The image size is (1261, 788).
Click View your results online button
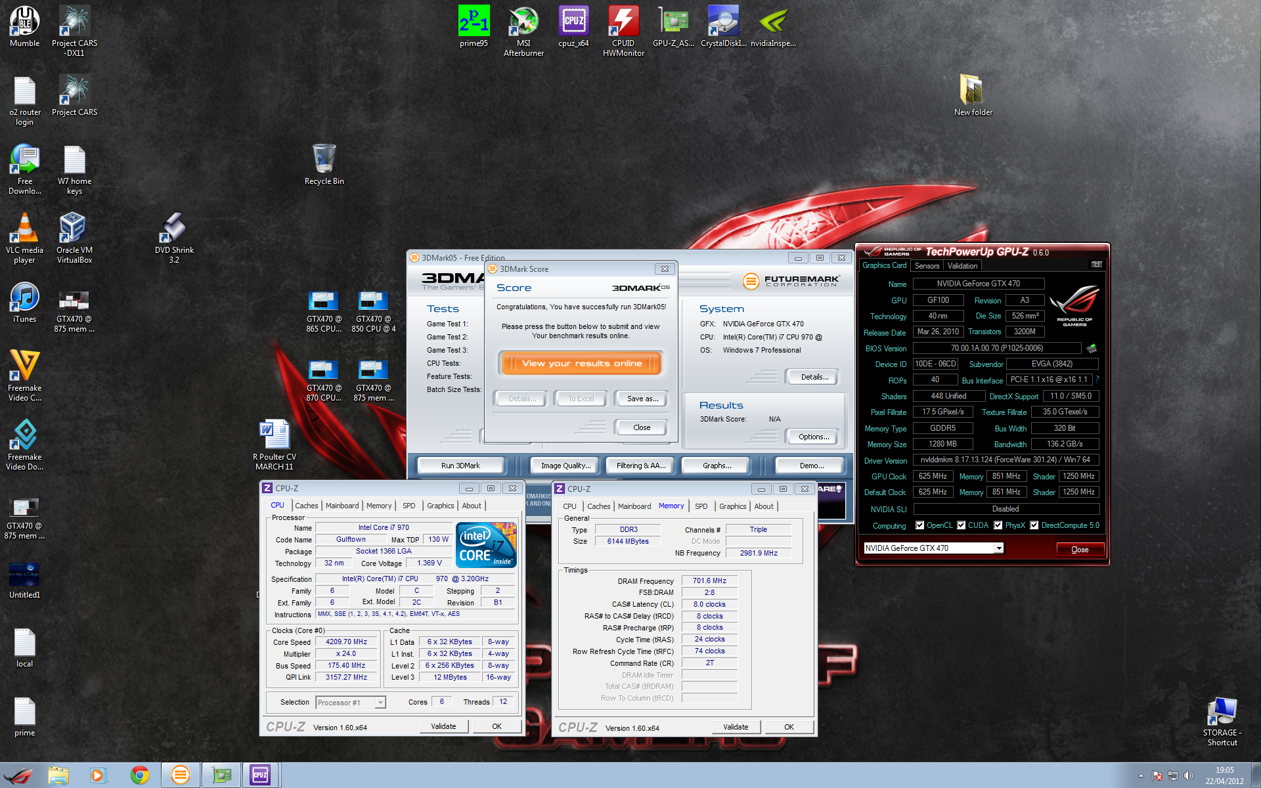coord(581,363)
